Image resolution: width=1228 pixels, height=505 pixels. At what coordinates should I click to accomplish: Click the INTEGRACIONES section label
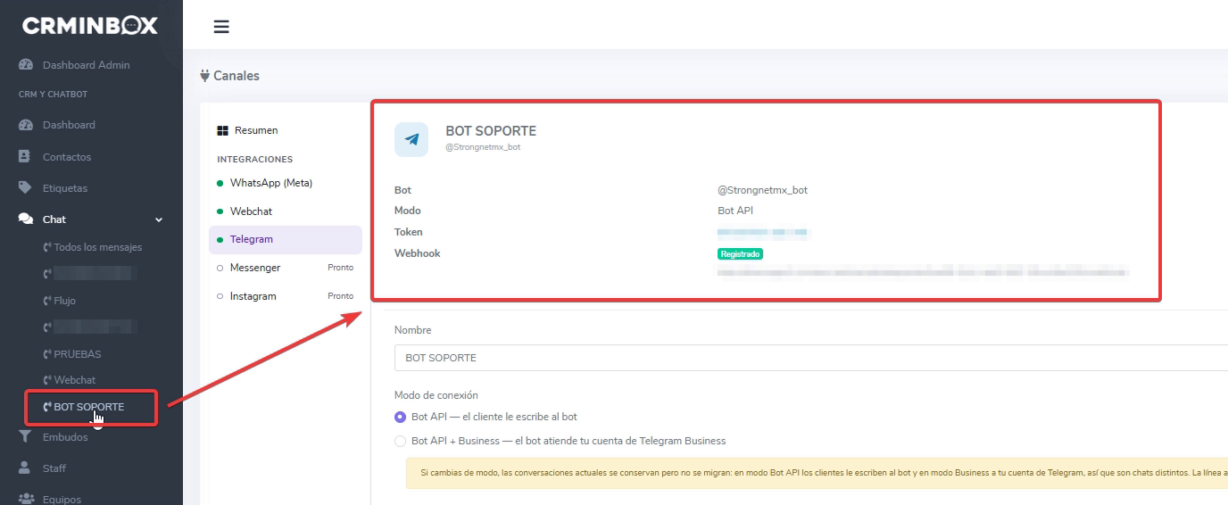pyautogui.click(x=254, y=159)
